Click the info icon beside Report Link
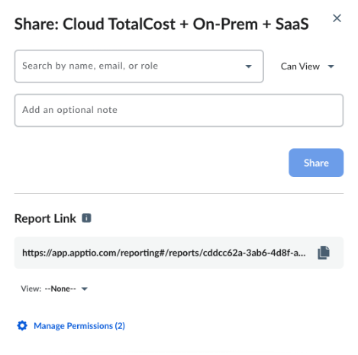Viewport: 358px width, 355px height. pos(86,218)
